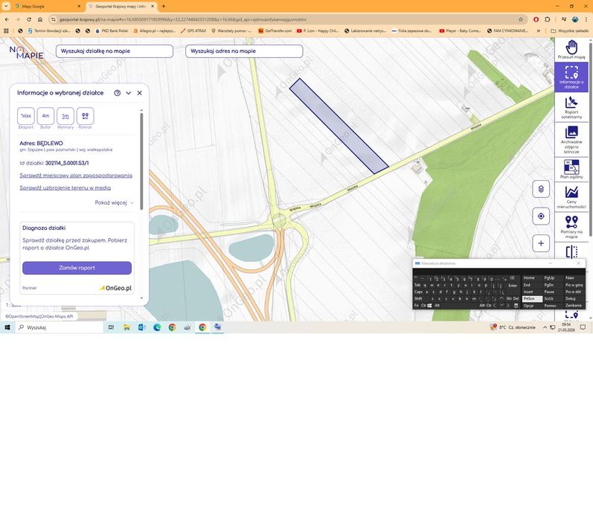Open Microsoft Edge from the taskbar
593x520 pixels.
point(157,327)
